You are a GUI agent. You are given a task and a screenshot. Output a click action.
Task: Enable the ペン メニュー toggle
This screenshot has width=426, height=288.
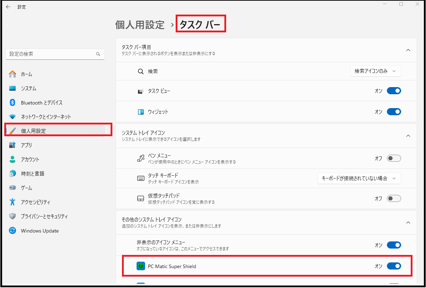click(394, 158)
